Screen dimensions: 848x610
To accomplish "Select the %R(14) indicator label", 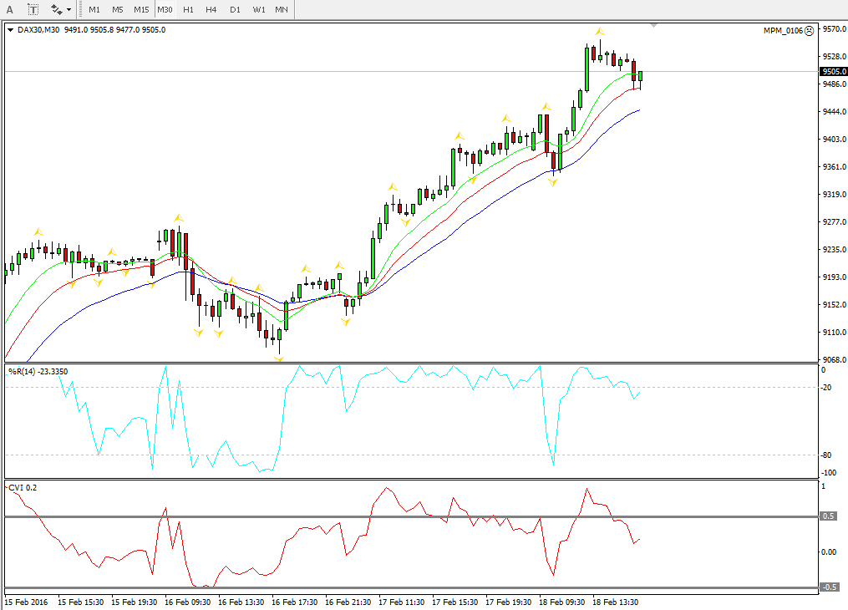I will pos(38,371).
